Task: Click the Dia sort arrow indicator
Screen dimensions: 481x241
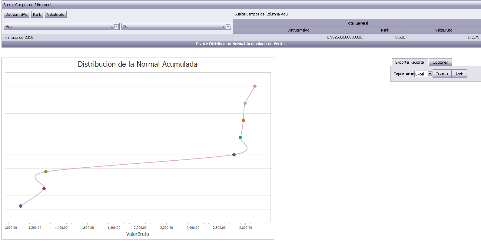Action: (223, 27)
